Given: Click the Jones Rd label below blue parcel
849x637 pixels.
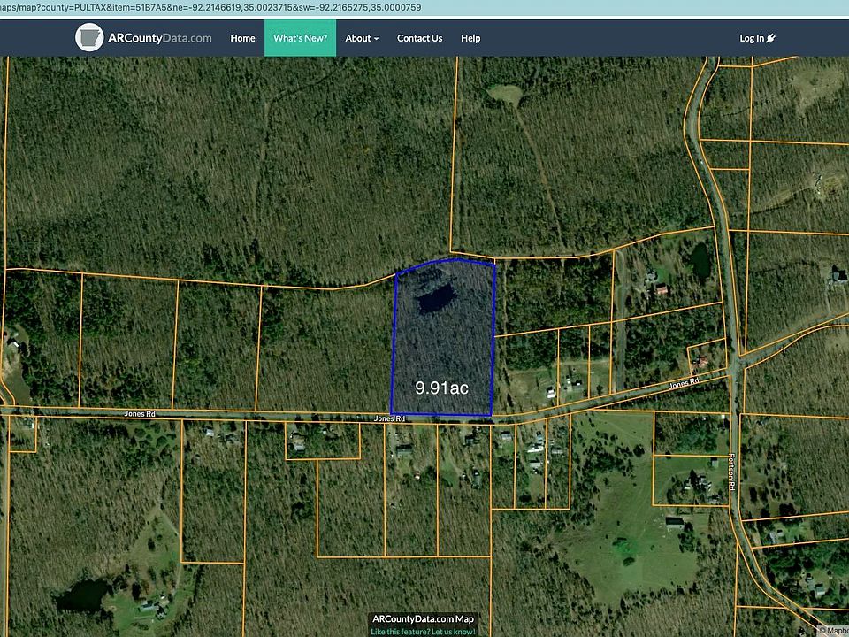Looking at the screenshot, I should 389,418.
